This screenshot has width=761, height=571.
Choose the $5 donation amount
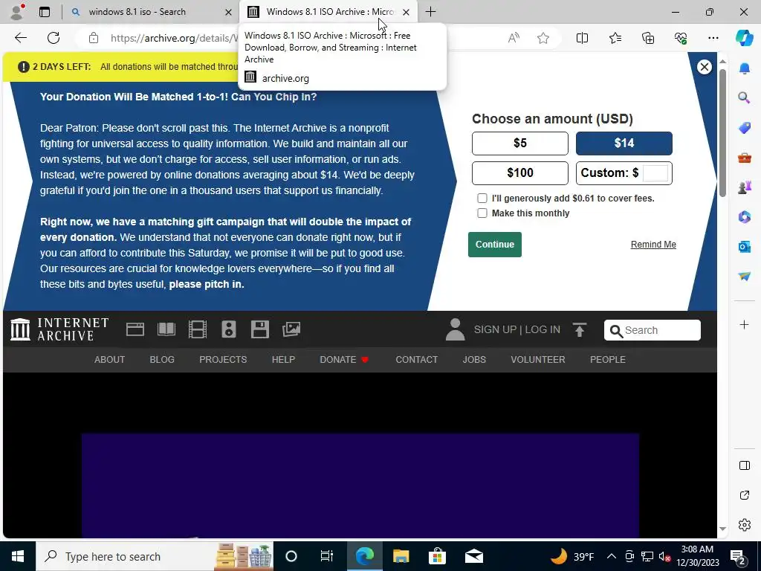(519, 143)
